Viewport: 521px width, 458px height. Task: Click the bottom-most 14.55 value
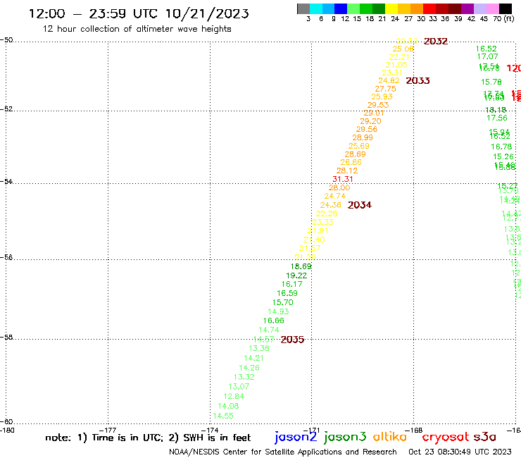pyautogui.click(x=223, y=416)
